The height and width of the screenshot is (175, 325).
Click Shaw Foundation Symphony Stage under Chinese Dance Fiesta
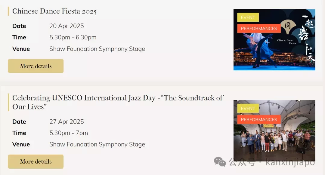pyautogui.click(x=97, y=49)
